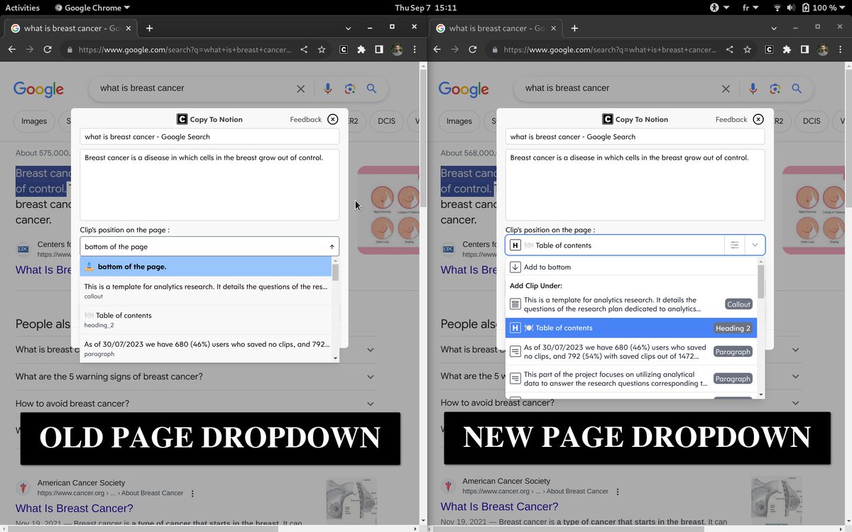Click voice search microphone in left Google page
This screenshot has height=532, width=852.
[327, 89]
